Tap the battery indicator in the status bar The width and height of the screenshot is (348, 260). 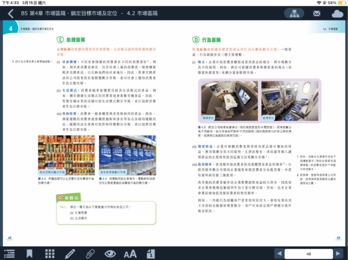[342, 3]
